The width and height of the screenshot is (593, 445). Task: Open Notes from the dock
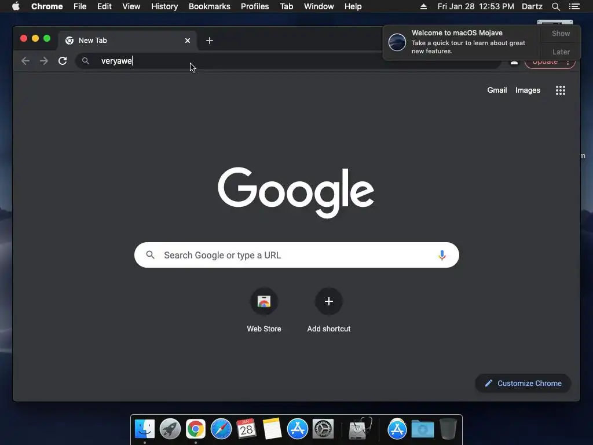coord(272,429)
